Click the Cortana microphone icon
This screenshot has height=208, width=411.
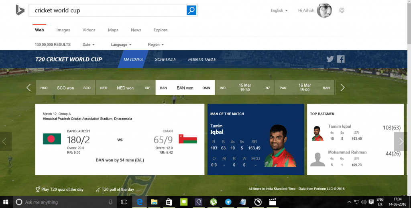(x=111, y=202)
